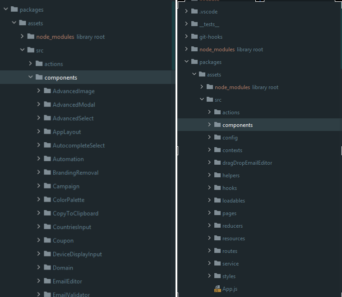Image resolution: width=342 pixels, height=297 pixels.
Task: Click the folder icon next to dragDropEmailEditor
Action: point(217,162)
